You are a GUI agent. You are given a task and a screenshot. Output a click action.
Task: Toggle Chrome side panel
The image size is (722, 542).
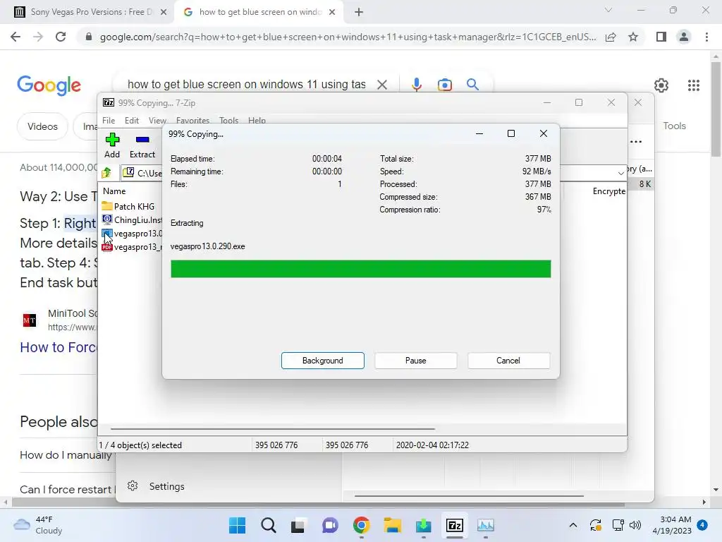coord(661,37)
